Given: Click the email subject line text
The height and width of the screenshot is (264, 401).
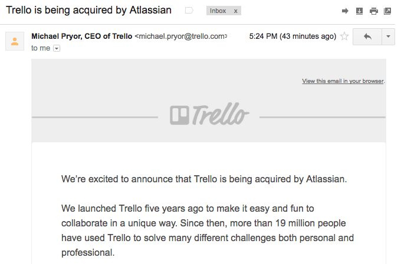Looking at the screenshot, I should [x=88, y=11].
